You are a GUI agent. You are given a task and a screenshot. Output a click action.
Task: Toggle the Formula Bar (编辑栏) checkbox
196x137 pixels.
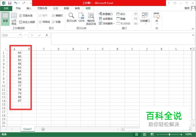tap(53, 16)
